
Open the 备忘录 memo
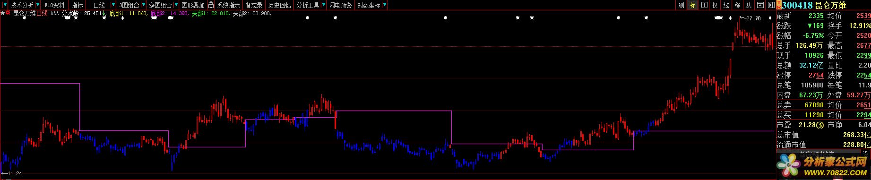pyautogui.click(x=254, y=5)
